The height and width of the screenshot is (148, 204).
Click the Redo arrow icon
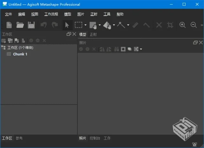(55, 25)
